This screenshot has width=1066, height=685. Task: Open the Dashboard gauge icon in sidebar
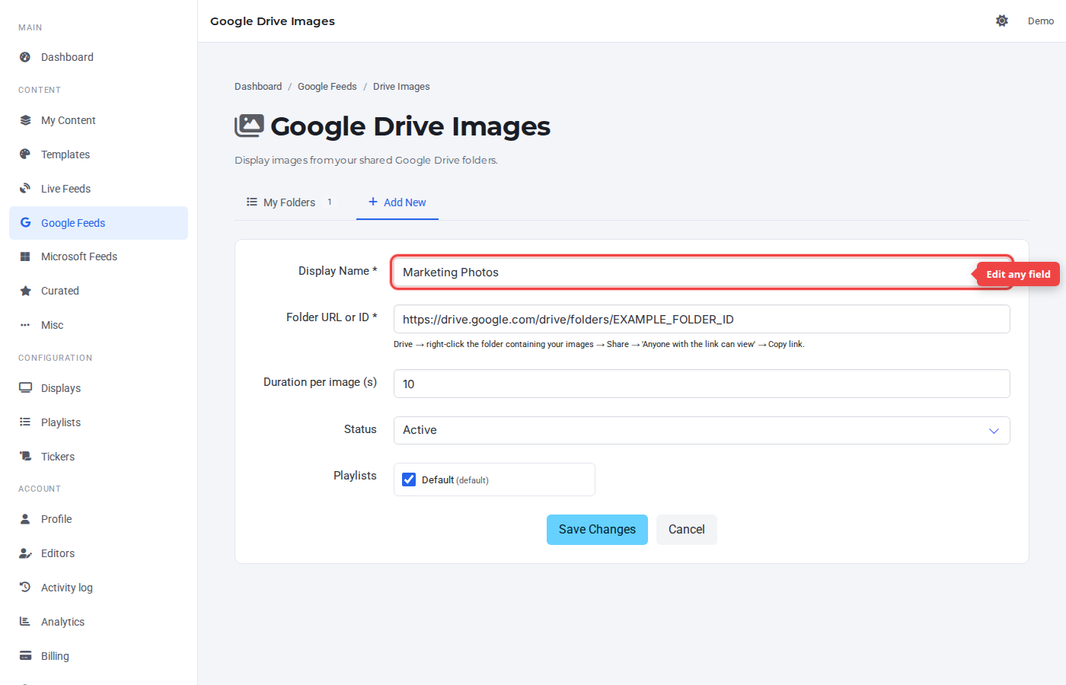click(25, 57)
